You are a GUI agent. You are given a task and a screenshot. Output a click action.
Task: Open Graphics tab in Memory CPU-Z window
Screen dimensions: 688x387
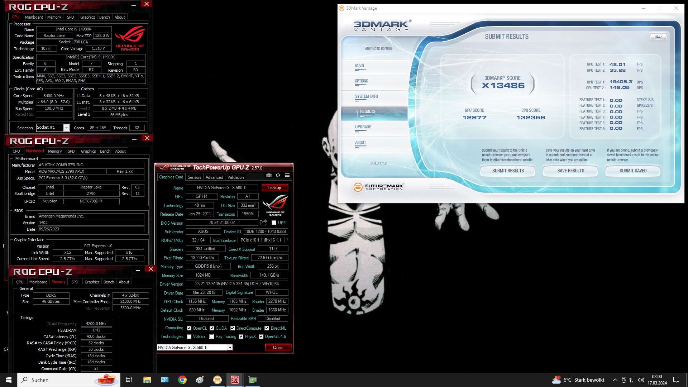click(92, 282)
